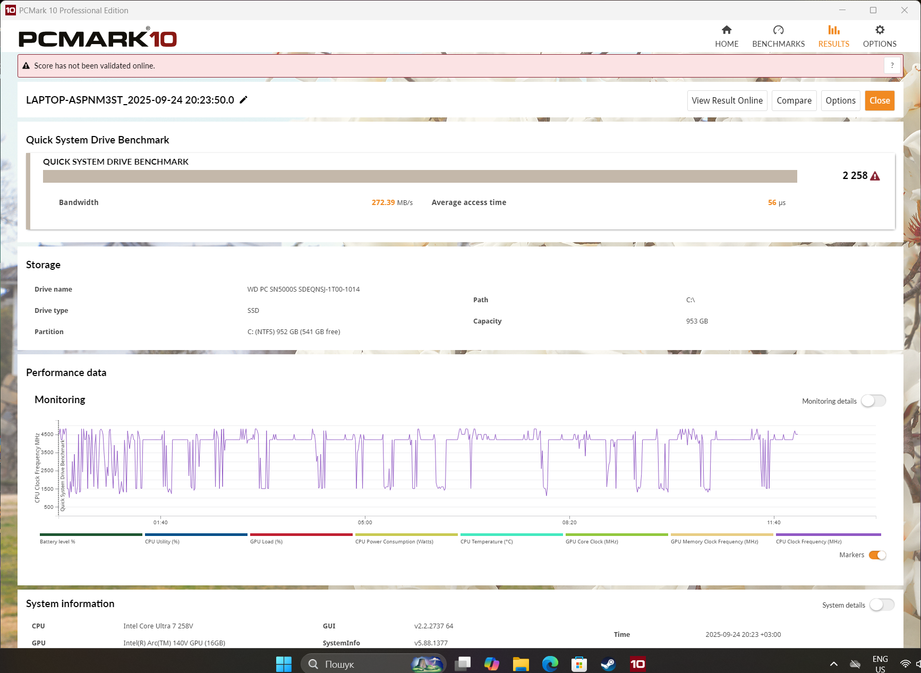The image size is (921, 673).
Task: Open Task View from the taskbar
Action: (x=463, y=663)
